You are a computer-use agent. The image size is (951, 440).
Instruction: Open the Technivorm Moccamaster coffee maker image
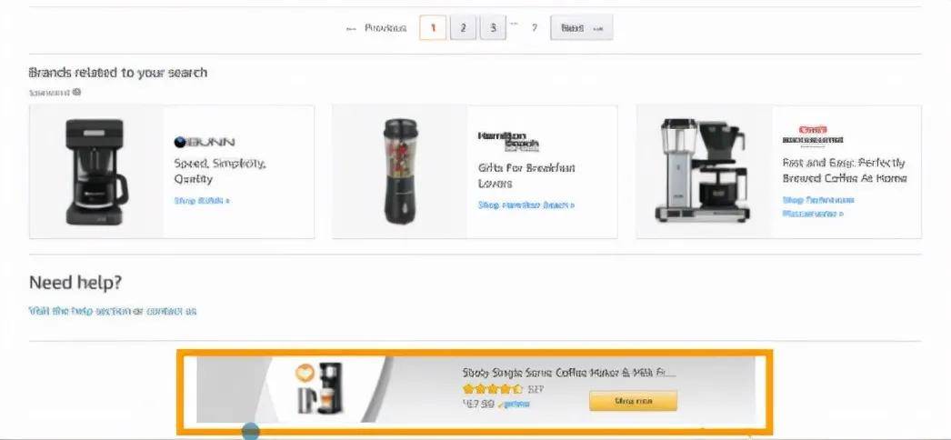[x=704, y=170]
